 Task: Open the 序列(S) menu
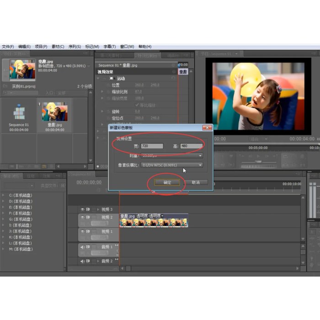click(75, 47)
